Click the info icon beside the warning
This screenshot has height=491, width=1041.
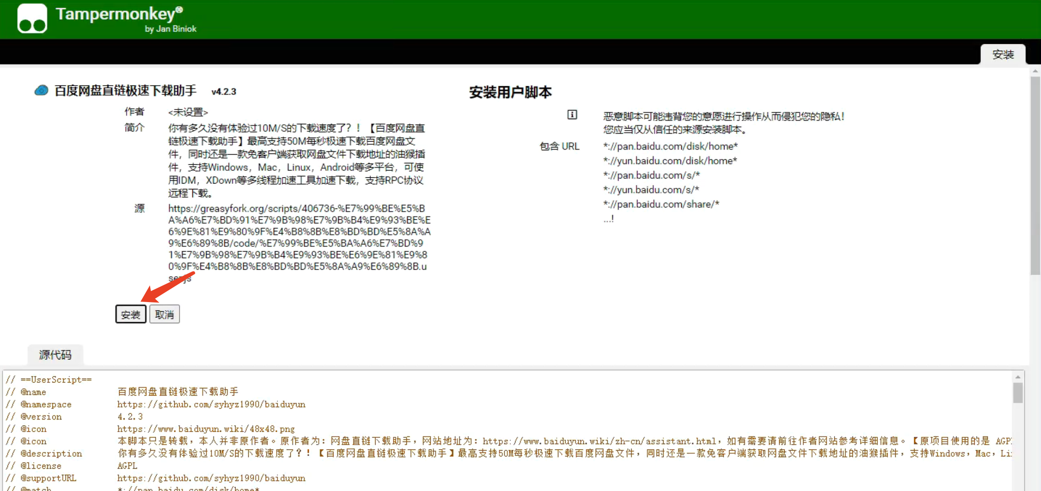tap(572, 115)
